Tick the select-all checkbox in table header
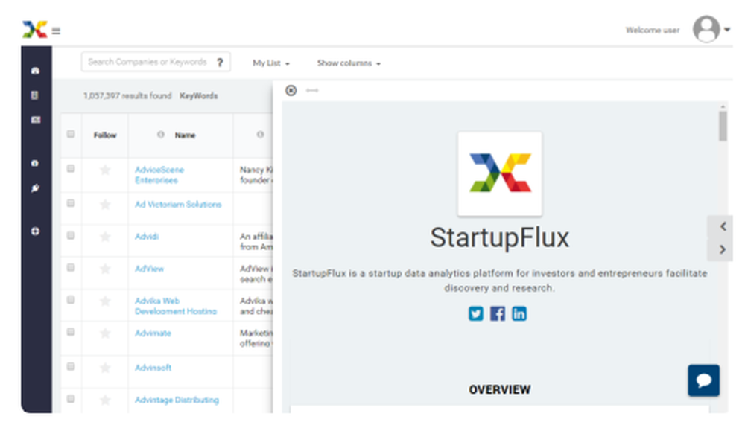This screenshot has height=428, width=745. 71,134
